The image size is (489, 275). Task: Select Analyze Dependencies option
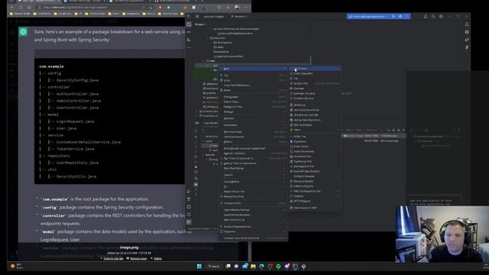coord(253,227)
